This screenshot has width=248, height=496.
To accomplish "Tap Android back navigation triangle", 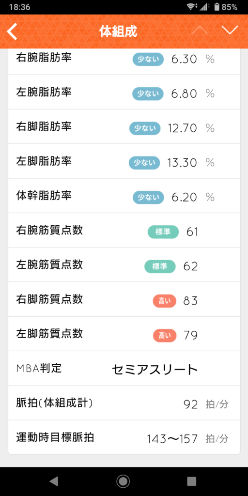I will click(54, 481).
